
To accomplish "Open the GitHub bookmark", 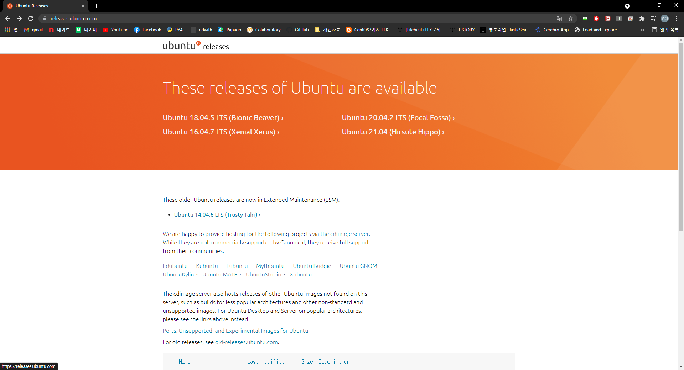I will point(297,30).
